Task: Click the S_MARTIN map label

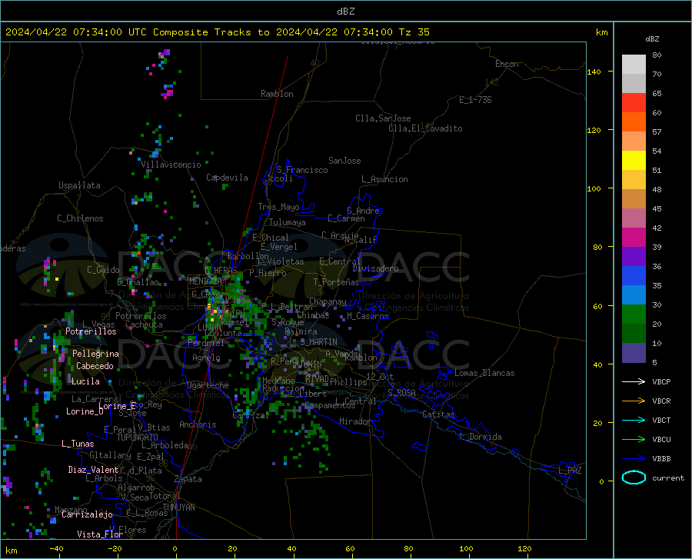Action: point(318,342)
